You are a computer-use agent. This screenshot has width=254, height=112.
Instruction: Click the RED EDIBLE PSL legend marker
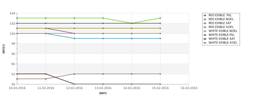pos(205,15)
